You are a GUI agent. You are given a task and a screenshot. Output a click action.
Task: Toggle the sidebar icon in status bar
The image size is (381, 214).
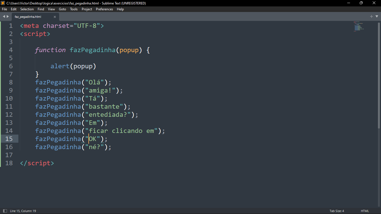click(4, 211)
